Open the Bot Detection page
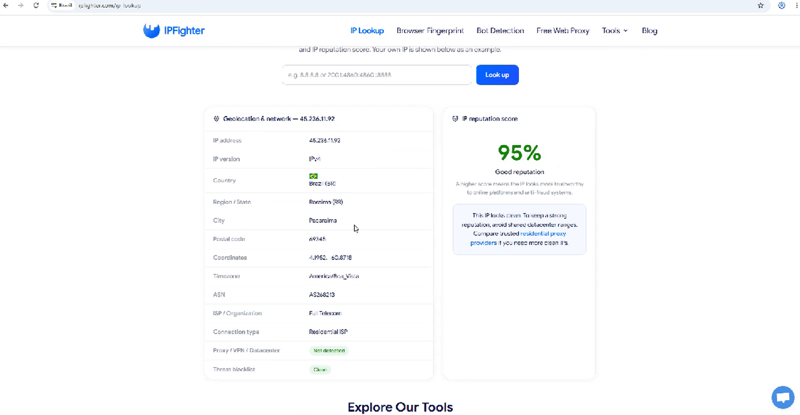The width and height of the screenshot is (800, 415). pos(500,31)
